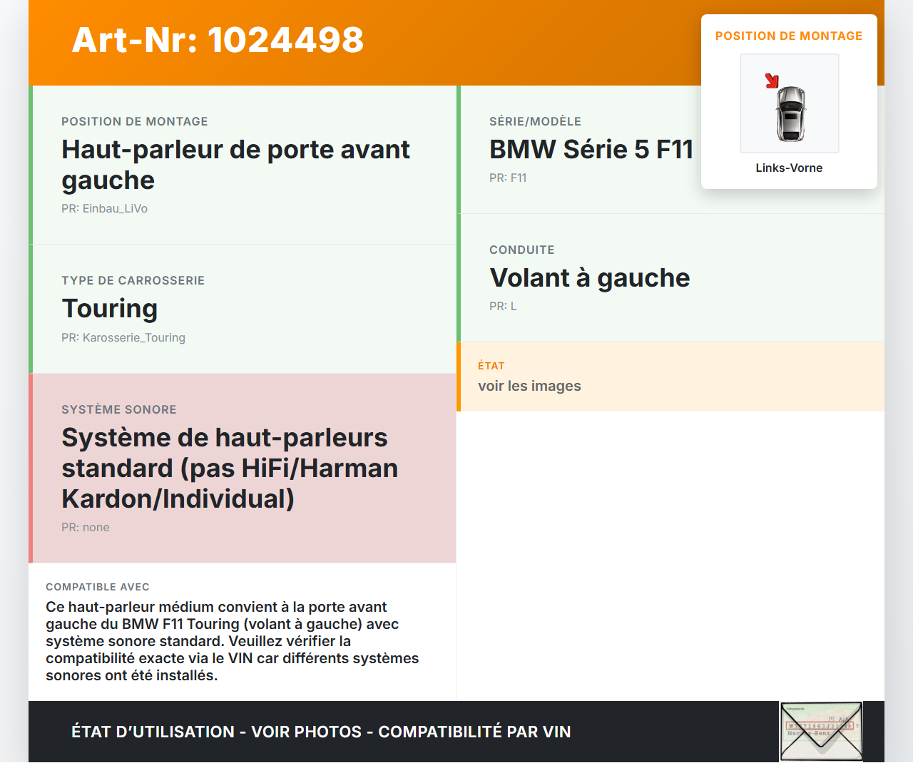Click the car diagram showing Links-Vorne position
913x763 pixels.
click(789, 103)
